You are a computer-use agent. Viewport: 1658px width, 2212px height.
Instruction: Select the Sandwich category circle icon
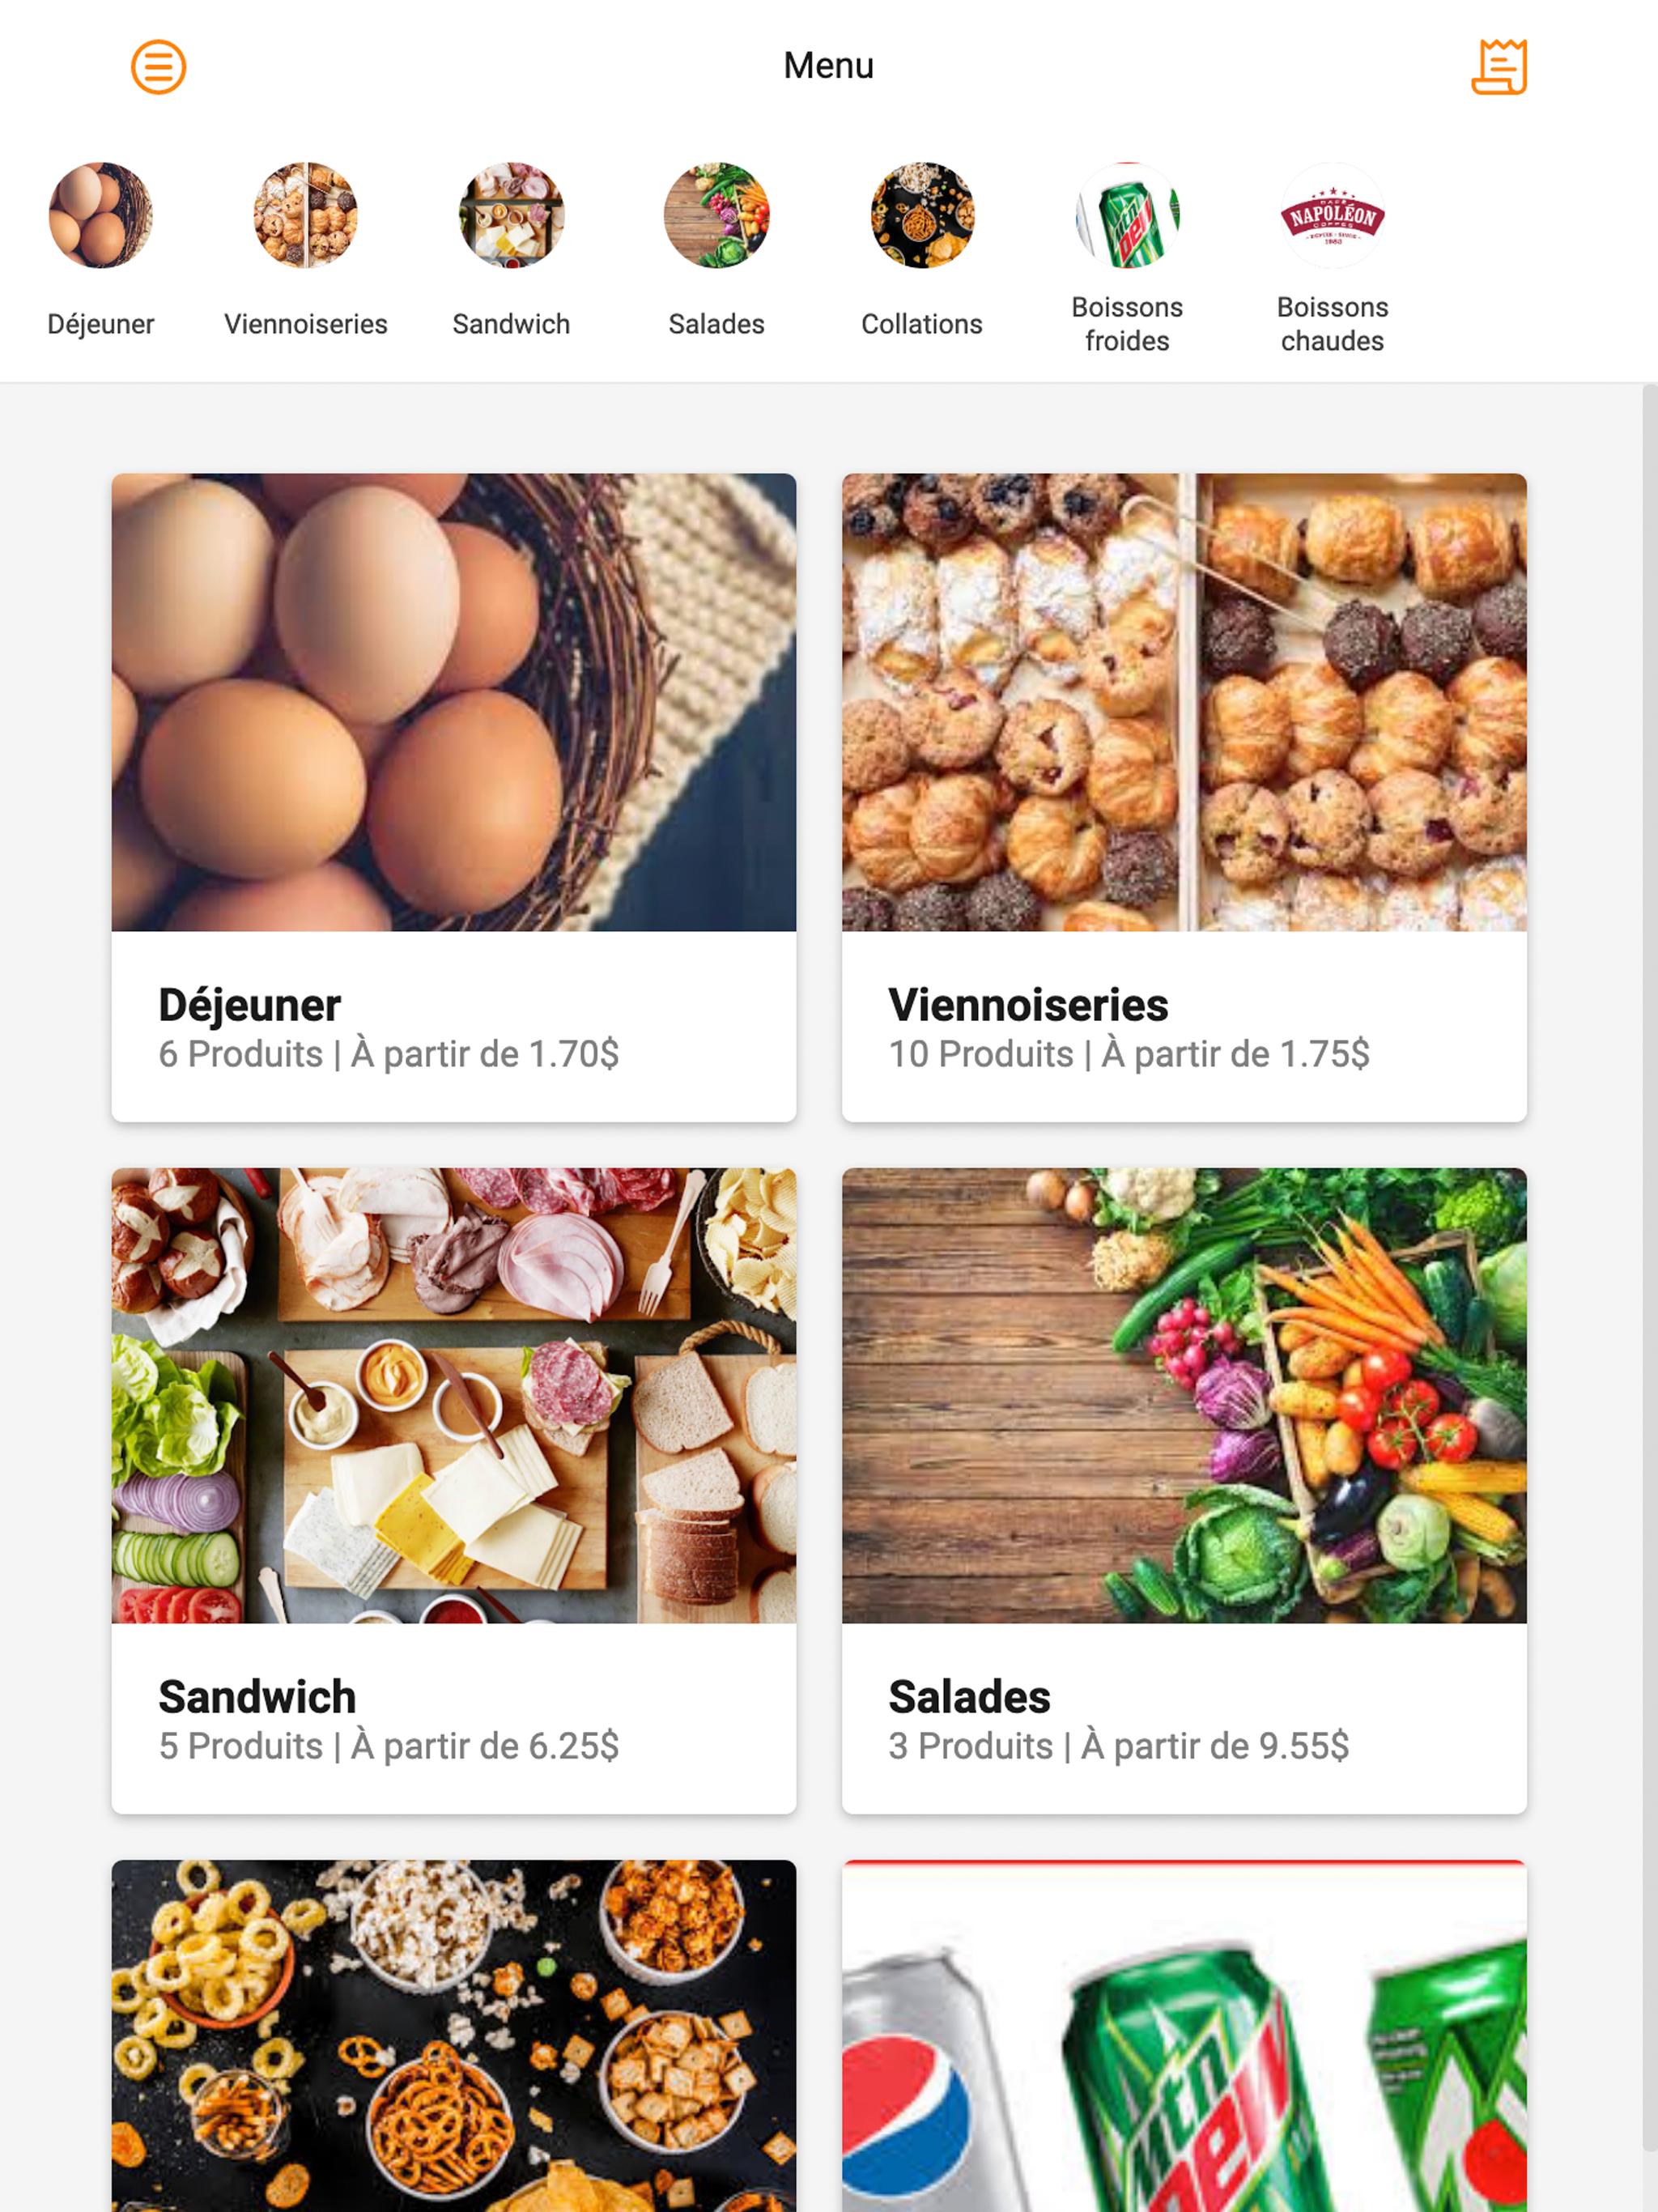pyautogui.click(x=511, y=215)
